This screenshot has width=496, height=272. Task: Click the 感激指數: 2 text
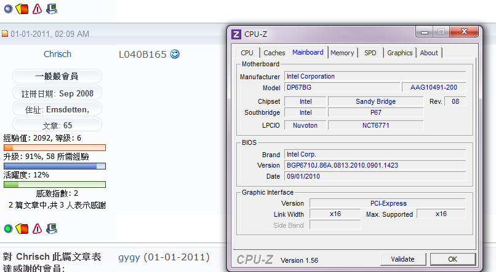pos(57,193)
